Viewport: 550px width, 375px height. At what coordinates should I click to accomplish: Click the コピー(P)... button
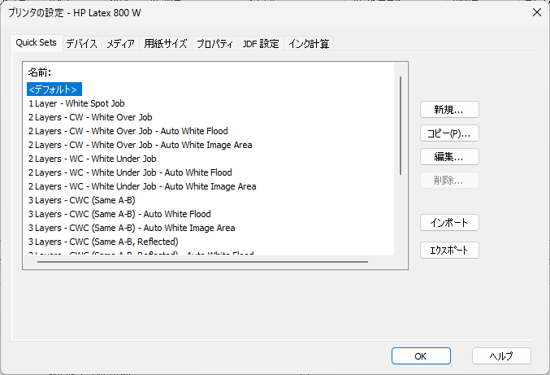[x=449, y=133]
